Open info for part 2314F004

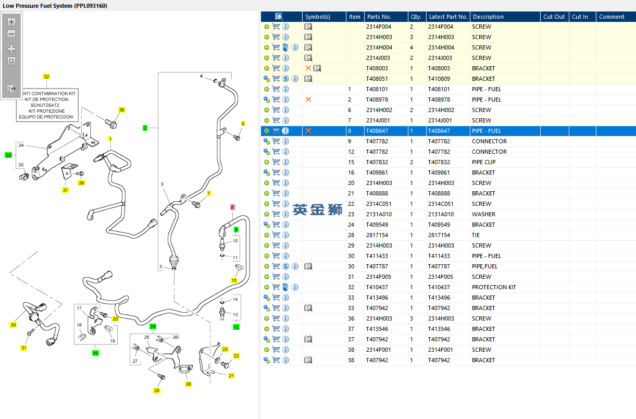coord(285,27)
